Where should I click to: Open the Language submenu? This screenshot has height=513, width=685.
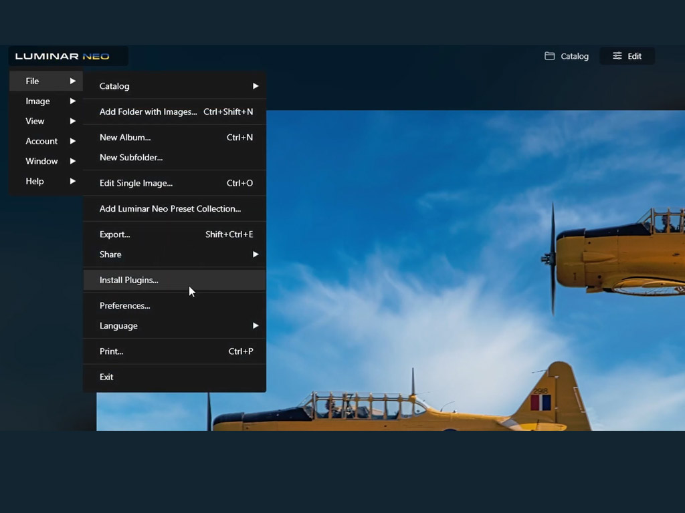pos(255,326)
